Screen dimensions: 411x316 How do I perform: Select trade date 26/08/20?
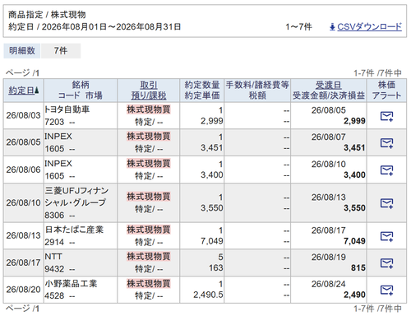click(x=23, y=290)
